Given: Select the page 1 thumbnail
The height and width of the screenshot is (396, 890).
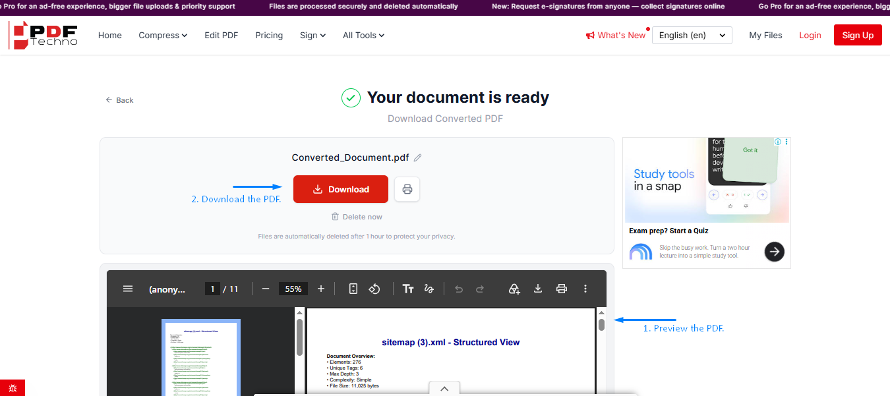Looking at the screenshot, I should (x=201, y=358).
